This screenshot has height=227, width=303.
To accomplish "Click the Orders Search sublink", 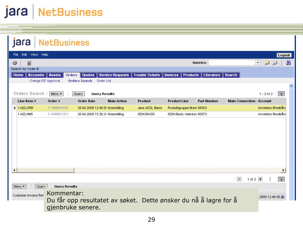I will (80, 81).
